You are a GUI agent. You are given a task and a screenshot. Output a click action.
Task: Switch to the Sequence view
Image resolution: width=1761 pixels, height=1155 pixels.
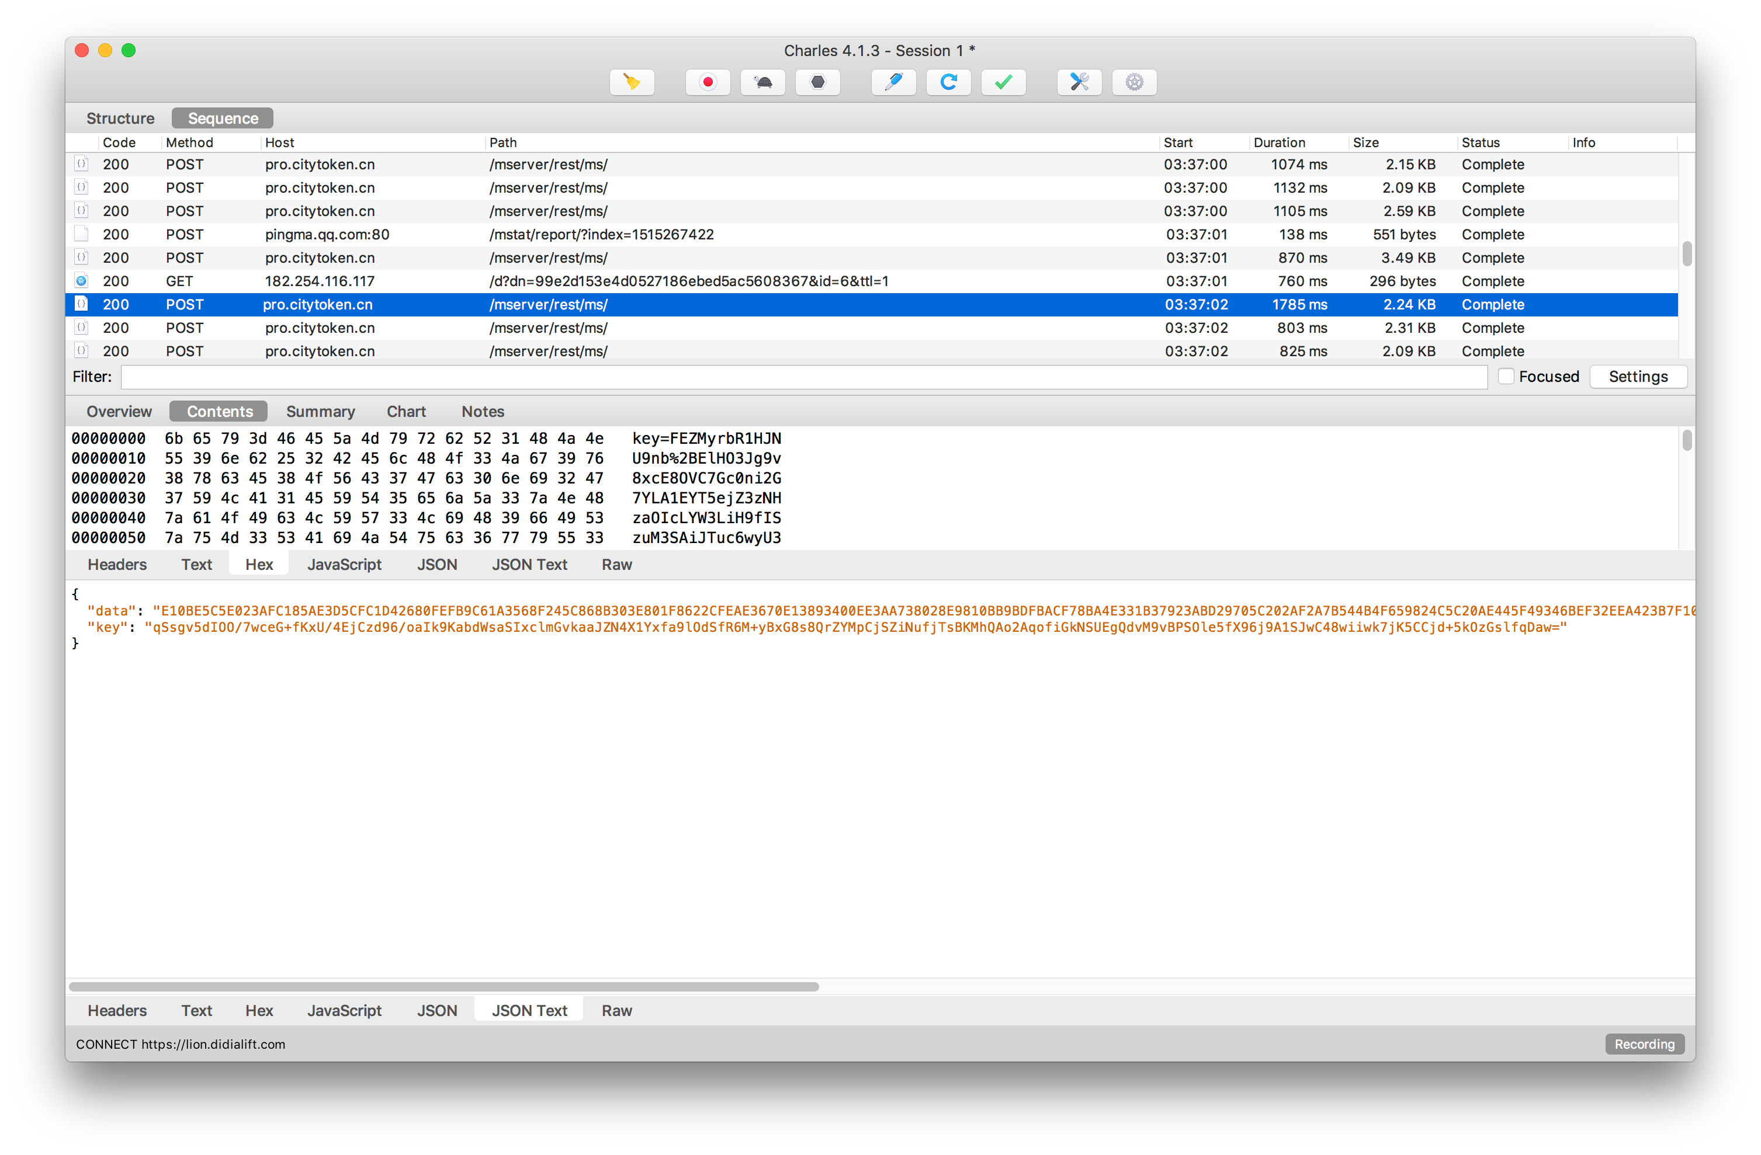coord(223,119)
